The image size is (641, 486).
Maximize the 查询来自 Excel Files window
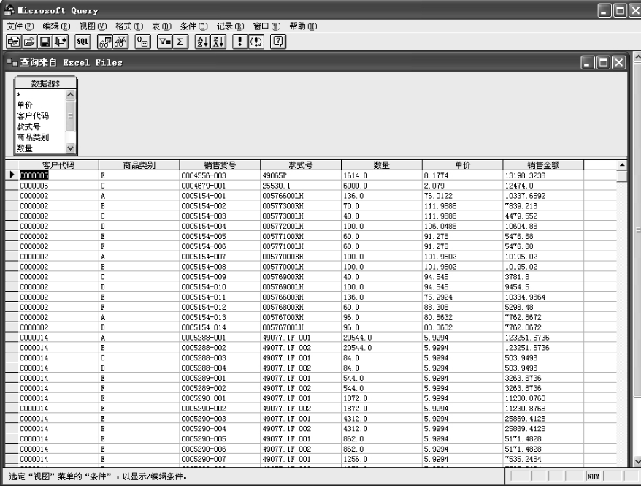click(x=603, y=63)
